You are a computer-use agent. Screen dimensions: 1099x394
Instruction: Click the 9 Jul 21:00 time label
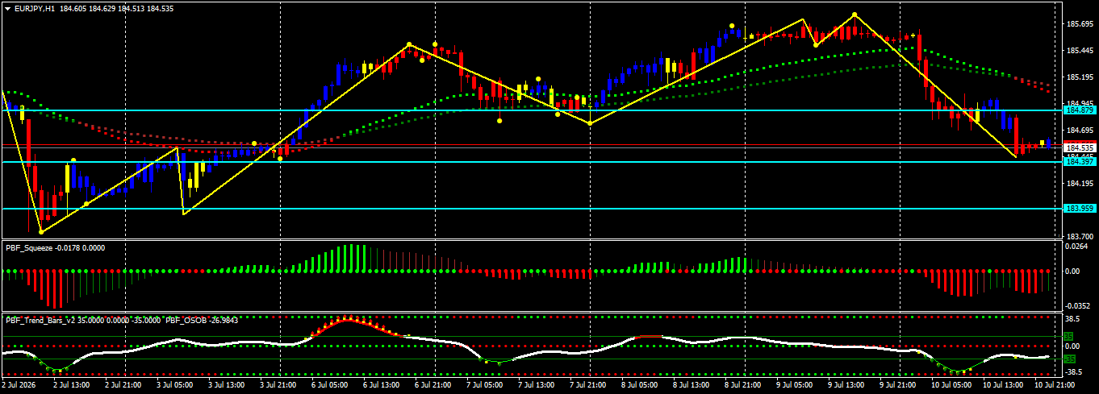(x=899, y=386)
